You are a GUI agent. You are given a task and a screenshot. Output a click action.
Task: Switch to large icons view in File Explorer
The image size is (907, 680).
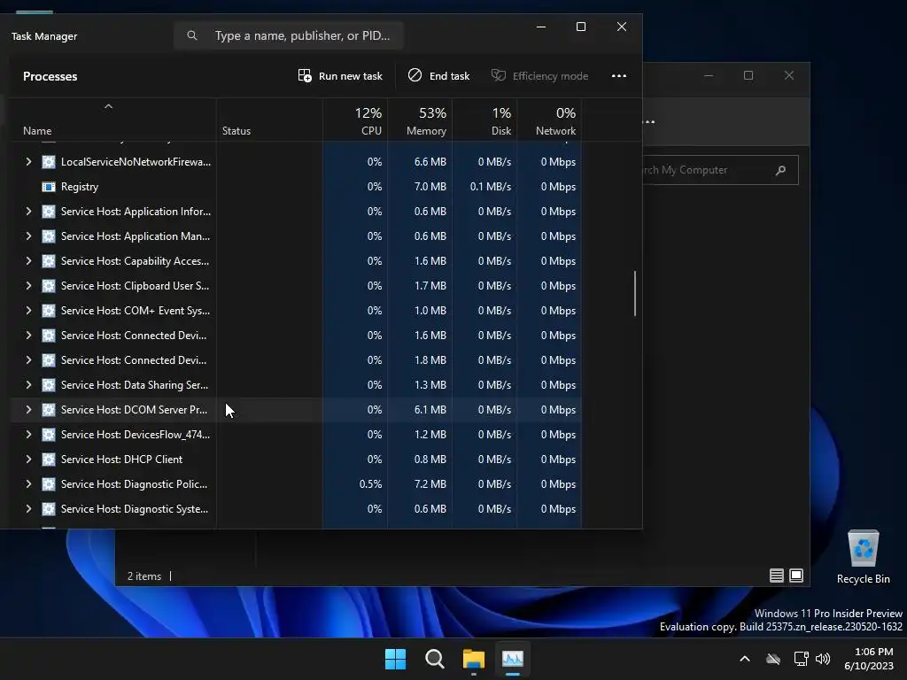[x=796, y=576]
